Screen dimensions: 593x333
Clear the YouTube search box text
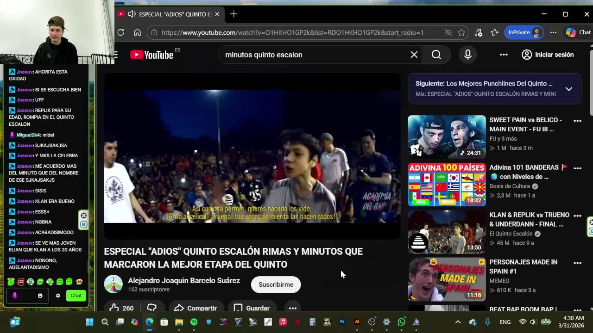click(414, 55)
